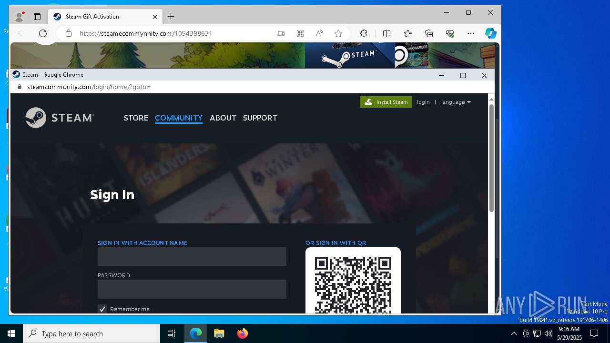
Task: Minimize the Steam popup window
Action: point(441,75)
